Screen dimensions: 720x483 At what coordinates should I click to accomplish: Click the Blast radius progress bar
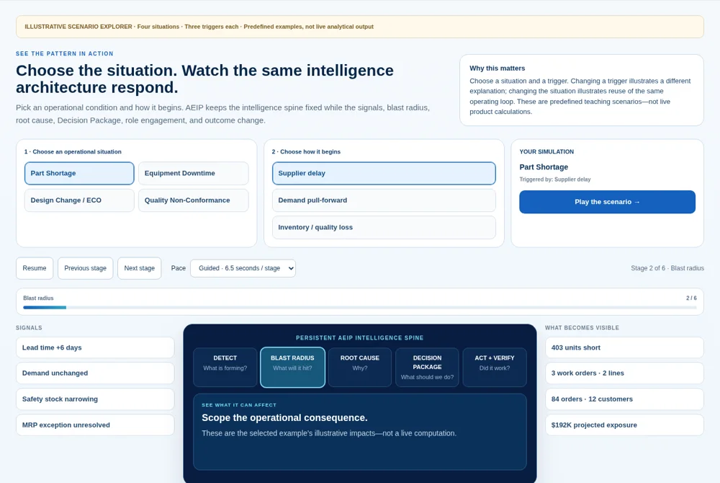(359, 307)
